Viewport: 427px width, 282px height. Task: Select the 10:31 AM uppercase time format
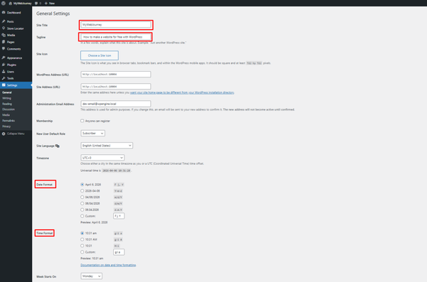pyautogui.click(x=83, y=239)
